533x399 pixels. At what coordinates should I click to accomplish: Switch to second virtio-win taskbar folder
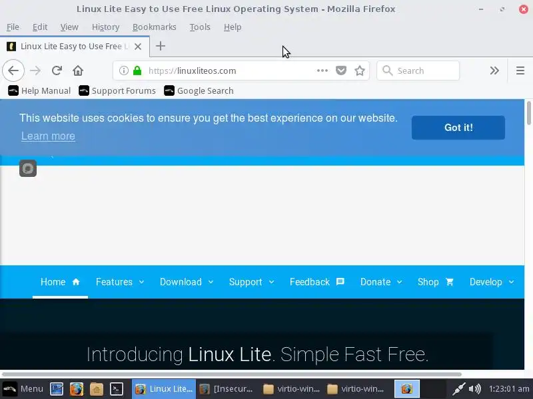(356, 389)
